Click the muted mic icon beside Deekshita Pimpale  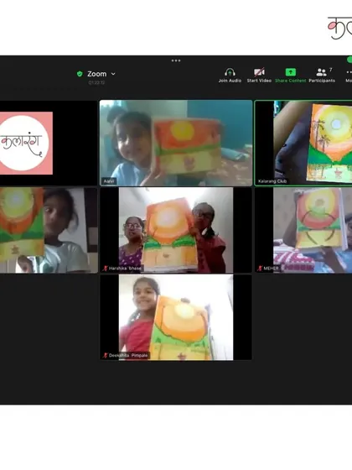105,356
